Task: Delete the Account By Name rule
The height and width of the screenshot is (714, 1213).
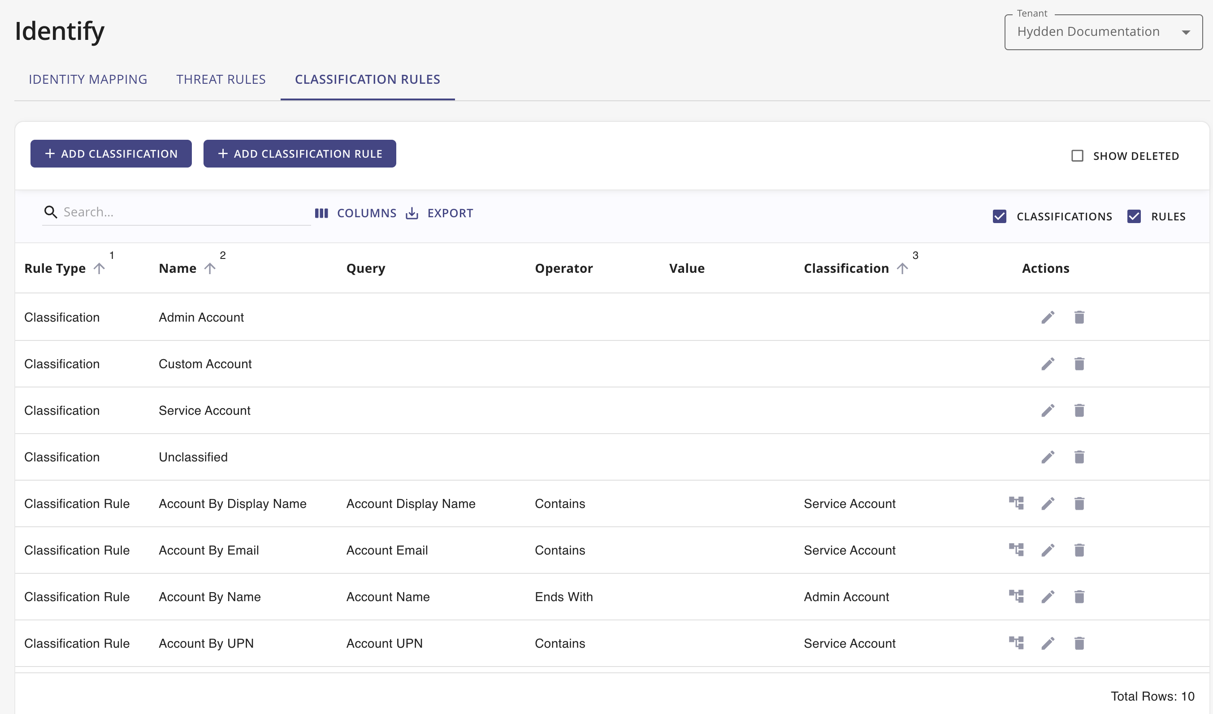Action: (x=1079, y=597)
